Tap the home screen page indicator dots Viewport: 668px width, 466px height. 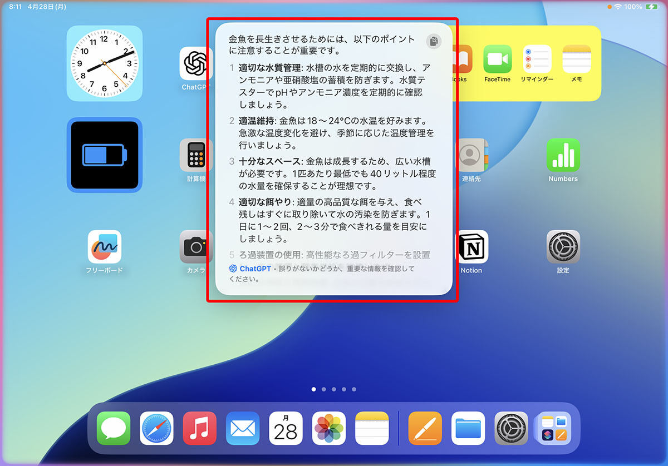click(x=334, y=389)
